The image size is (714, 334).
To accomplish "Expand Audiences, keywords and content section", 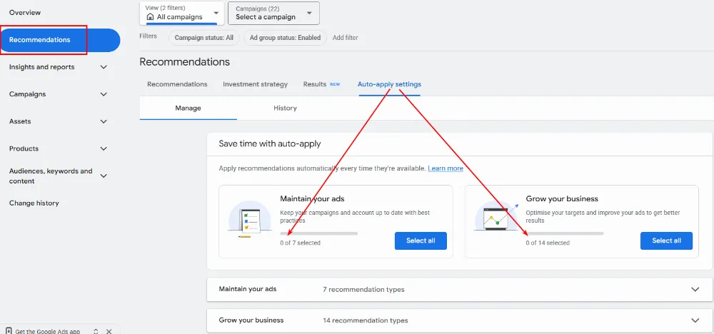I will (x=104, y=176).
